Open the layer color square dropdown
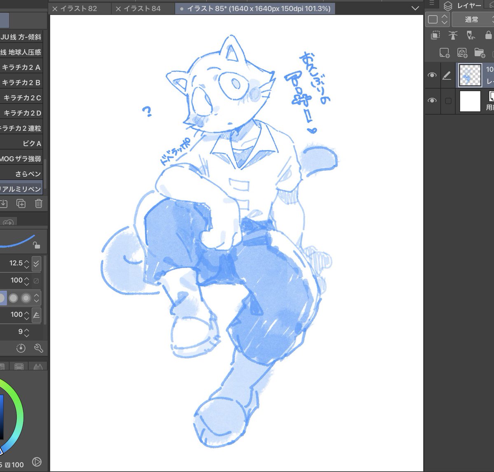 (x=438, y=19)
